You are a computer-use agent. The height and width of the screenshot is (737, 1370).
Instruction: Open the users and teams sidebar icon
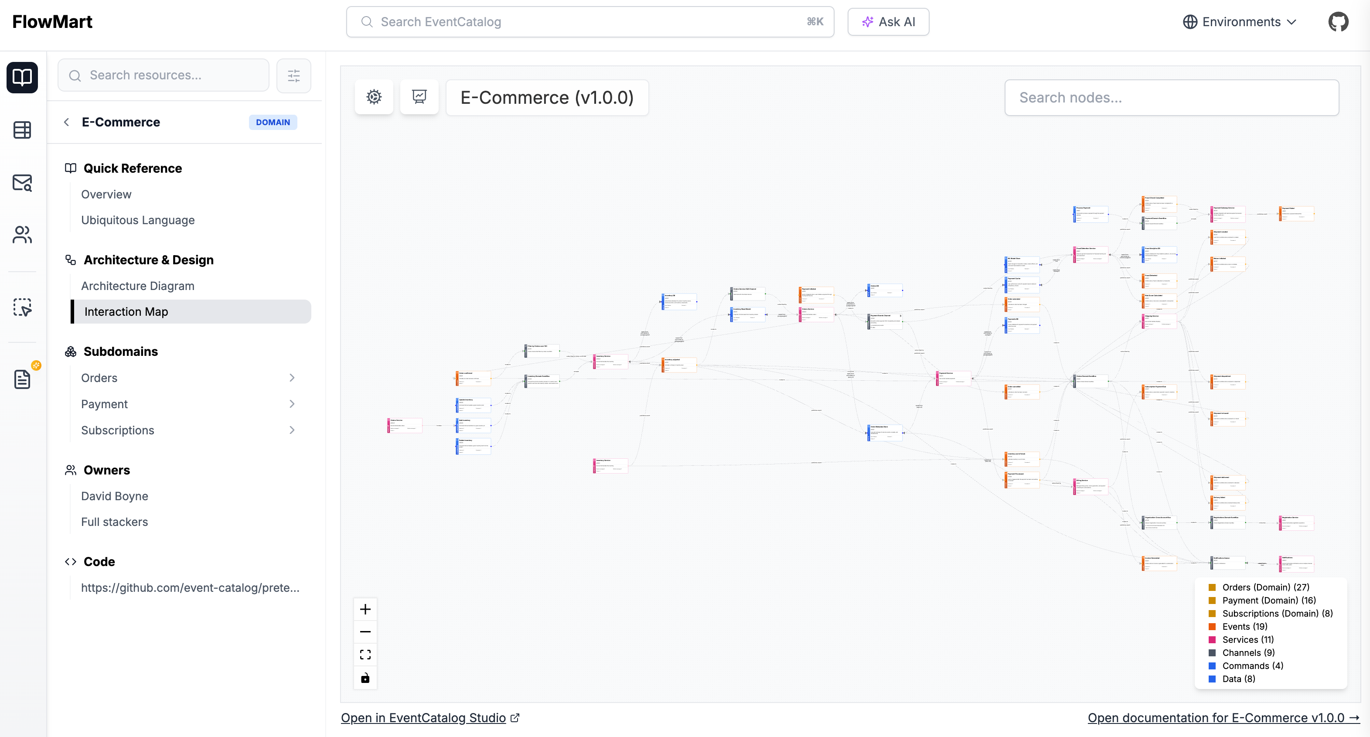pos(22,235)
